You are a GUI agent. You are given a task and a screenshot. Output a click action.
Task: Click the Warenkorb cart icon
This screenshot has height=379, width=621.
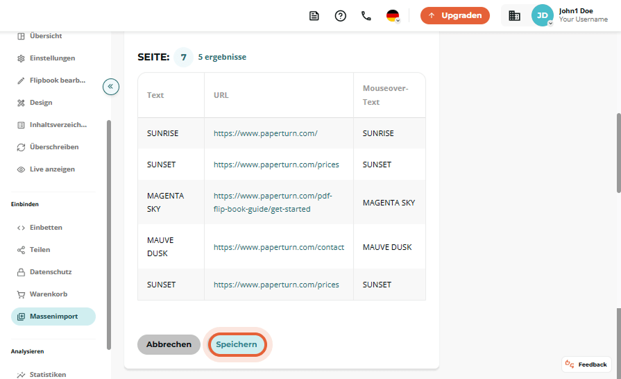click(x=21, y=294)
